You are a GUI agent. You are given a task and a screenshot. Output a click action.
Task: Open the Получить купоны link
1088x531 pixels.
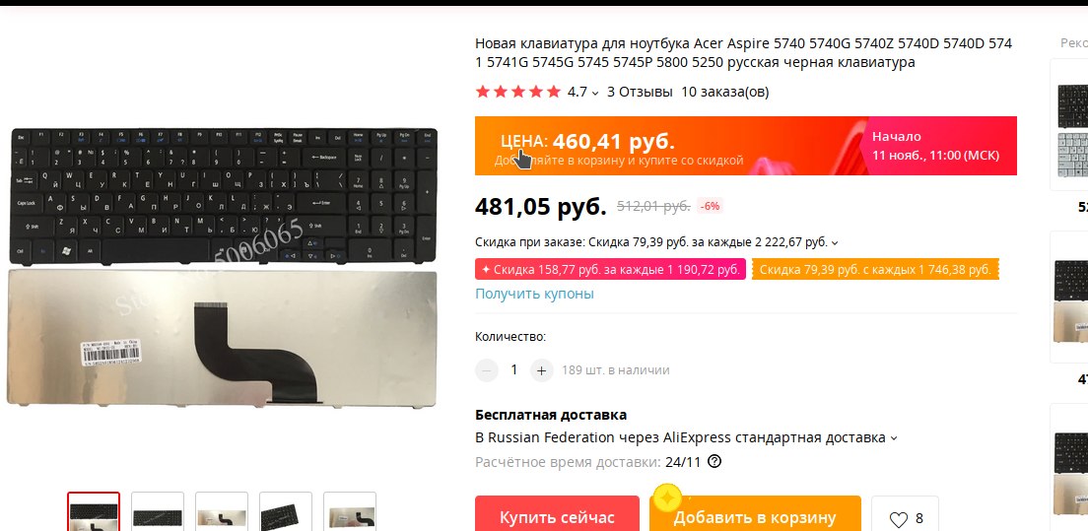534,294
